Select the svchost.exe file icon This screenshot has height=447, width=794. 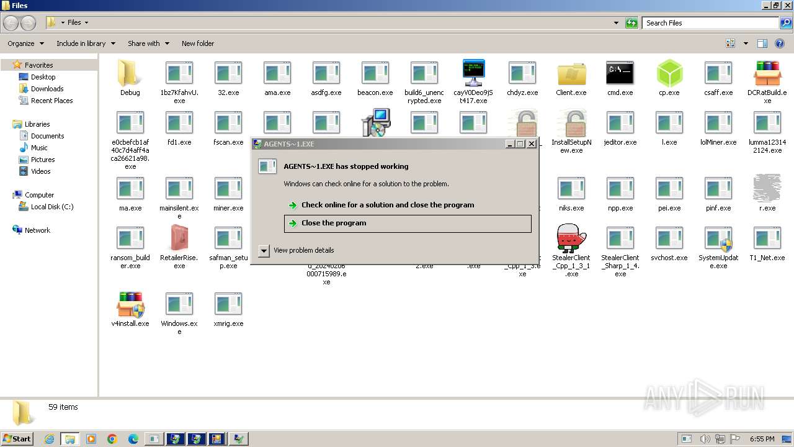point(669,238)
